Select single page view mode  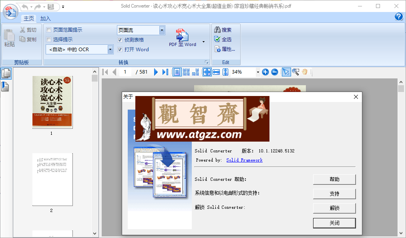coord(177,72)
